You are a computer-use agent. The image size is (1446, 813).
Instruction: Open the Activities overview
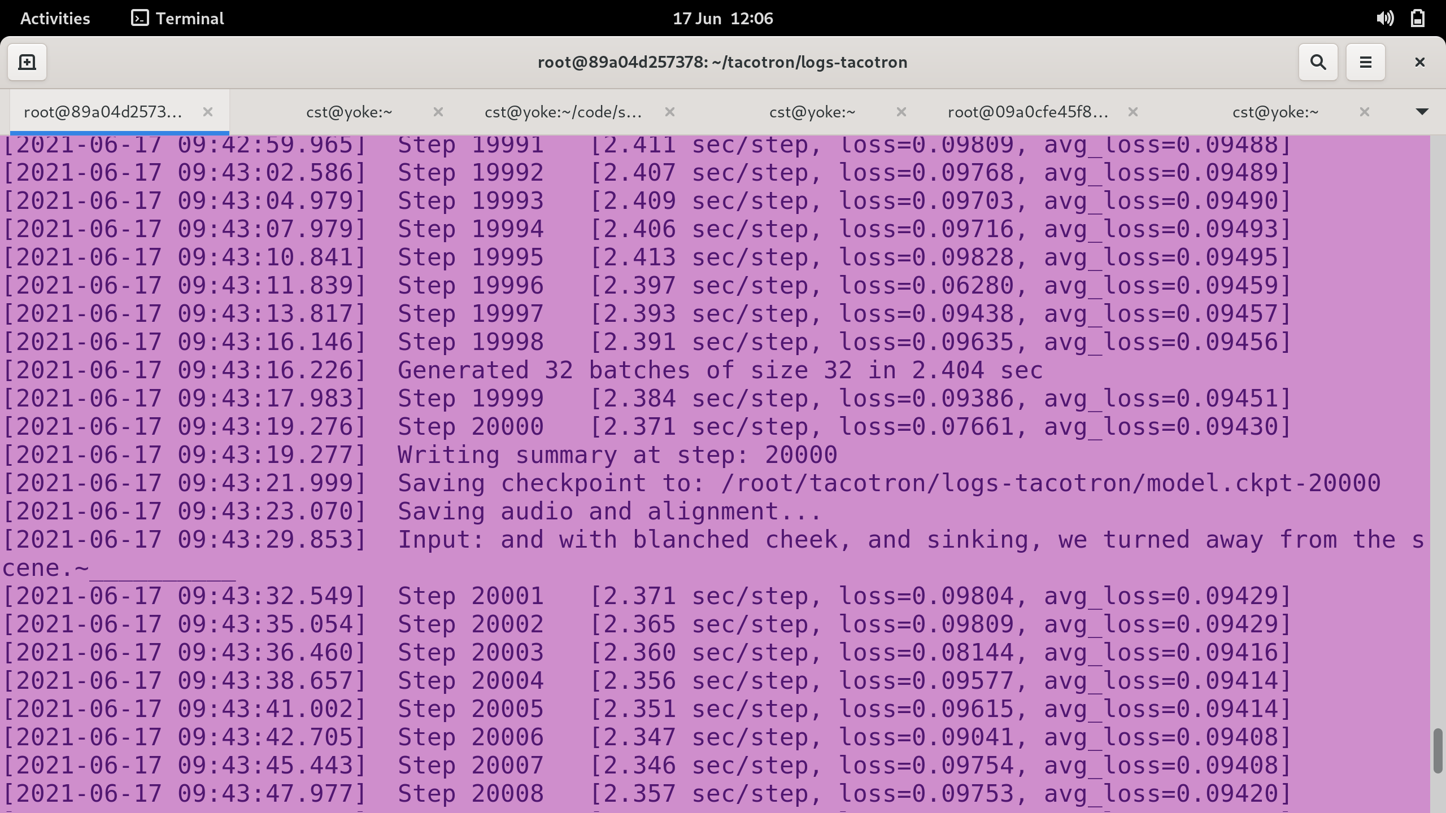pyautogui.click(x=55, y=19)
